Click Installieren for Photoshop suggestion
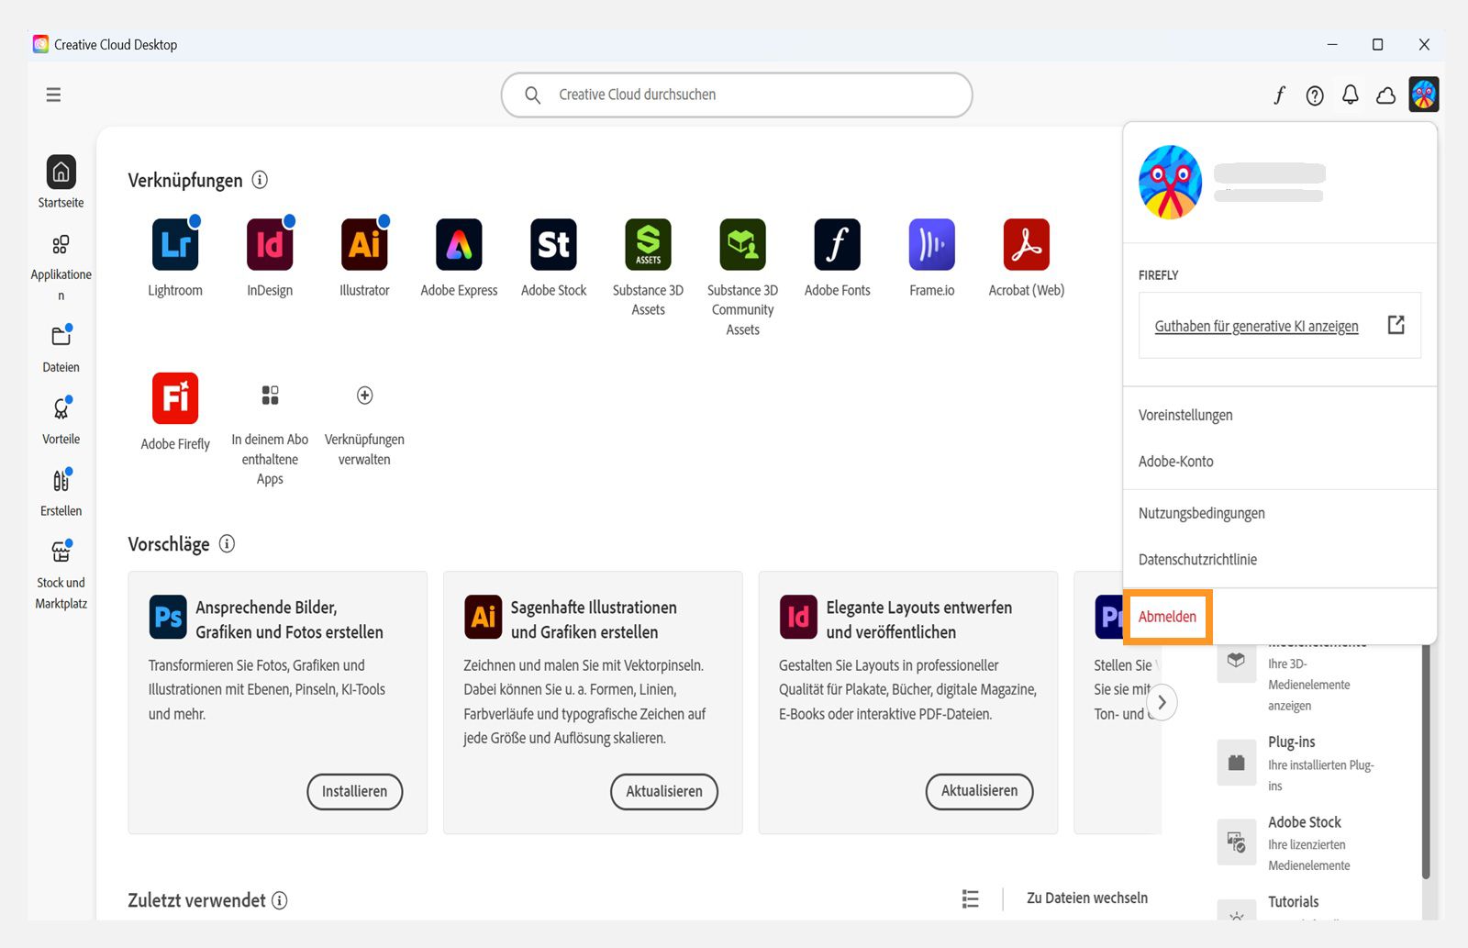This screenshot has height=948, width=1468. pyautogui.click(x=354, y=791)
